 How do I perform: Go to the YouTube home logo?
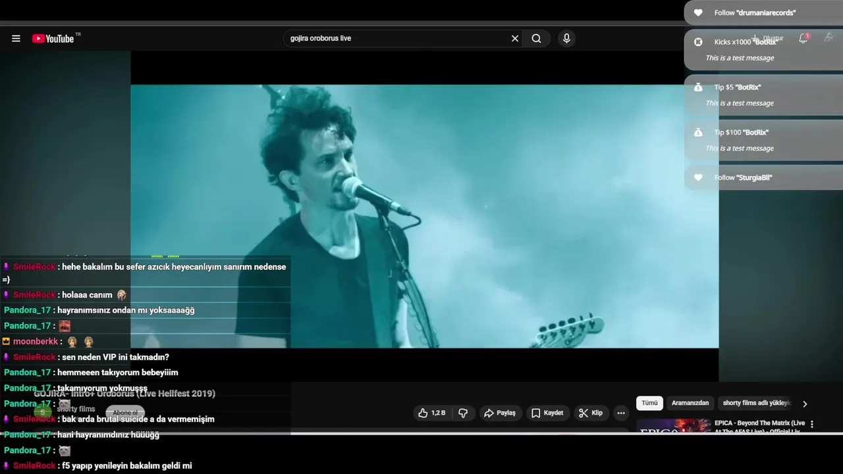pyautogui.click(x=53, y=39)
